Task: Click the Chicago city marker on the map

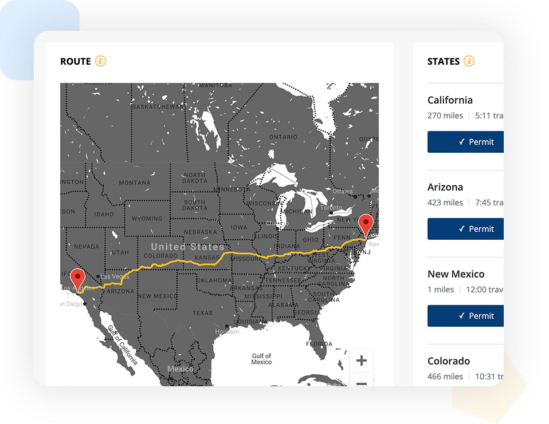Action: [278, 228]
